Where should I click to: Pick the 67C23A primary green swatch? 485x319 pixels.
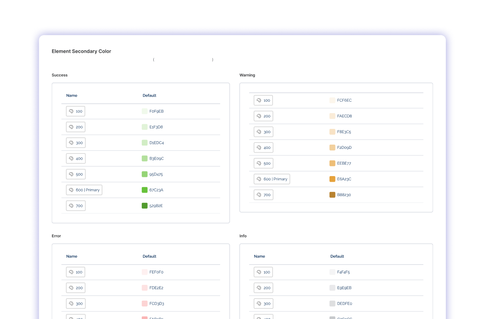tap(144, 190)
